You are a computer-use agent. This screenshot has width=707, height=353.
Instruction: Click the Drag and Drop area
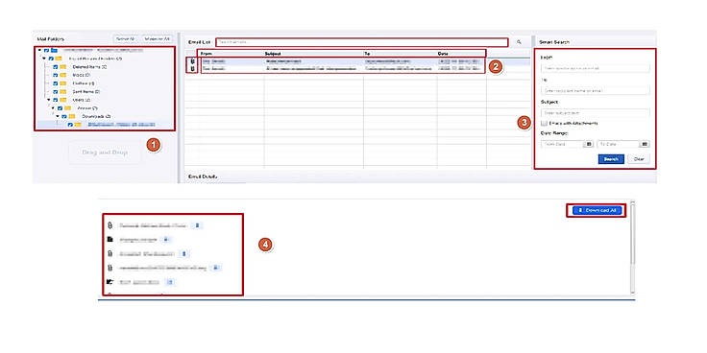pyautogui.click(x=105, y=153)
